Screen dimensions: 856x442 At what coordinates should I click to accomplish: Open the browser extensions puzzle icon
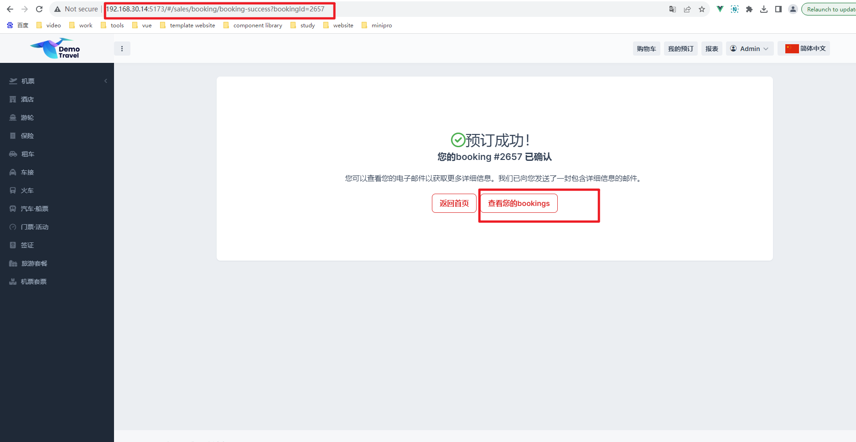click(x=749, y=9)
